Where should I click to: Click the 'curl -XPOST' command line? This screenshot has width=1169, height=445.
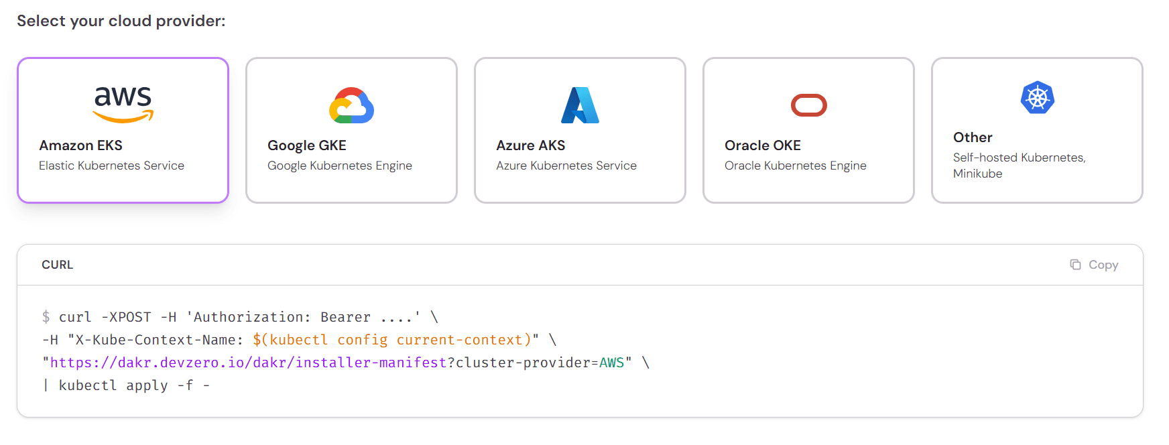point(240,317)
